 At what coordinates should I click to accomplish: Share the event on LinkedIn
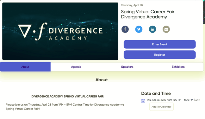[152, 29]
